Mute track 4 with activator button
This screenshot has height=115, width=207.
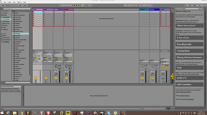[66, 78]
